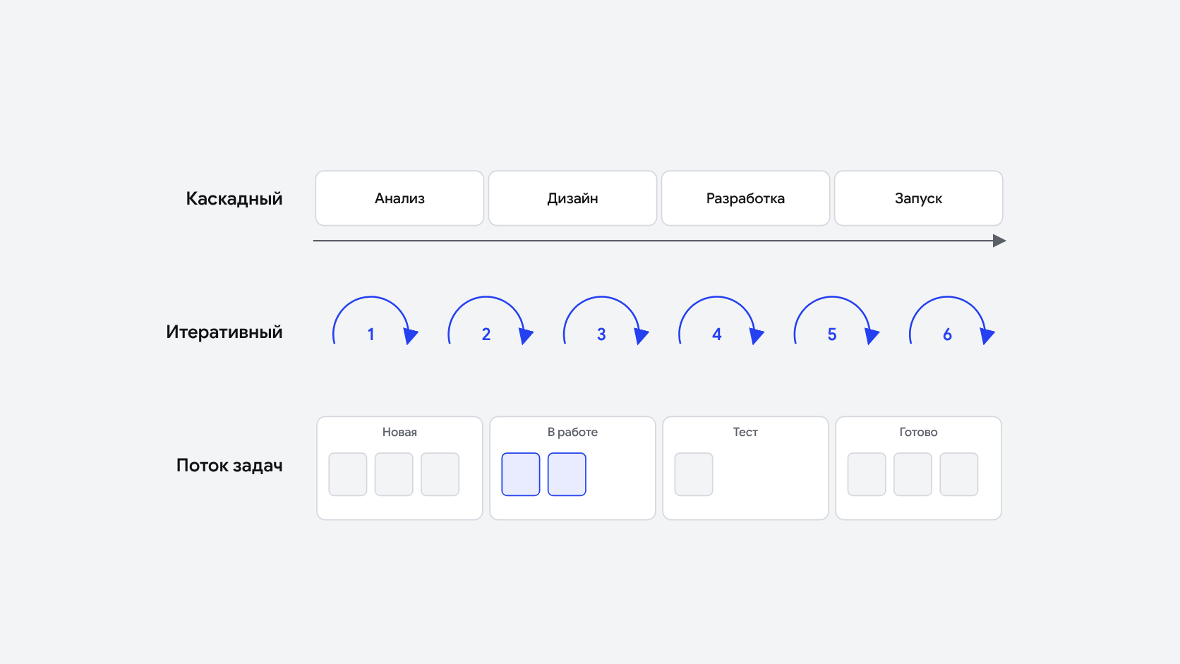Select the Поток задач row label

click(229, 466)
